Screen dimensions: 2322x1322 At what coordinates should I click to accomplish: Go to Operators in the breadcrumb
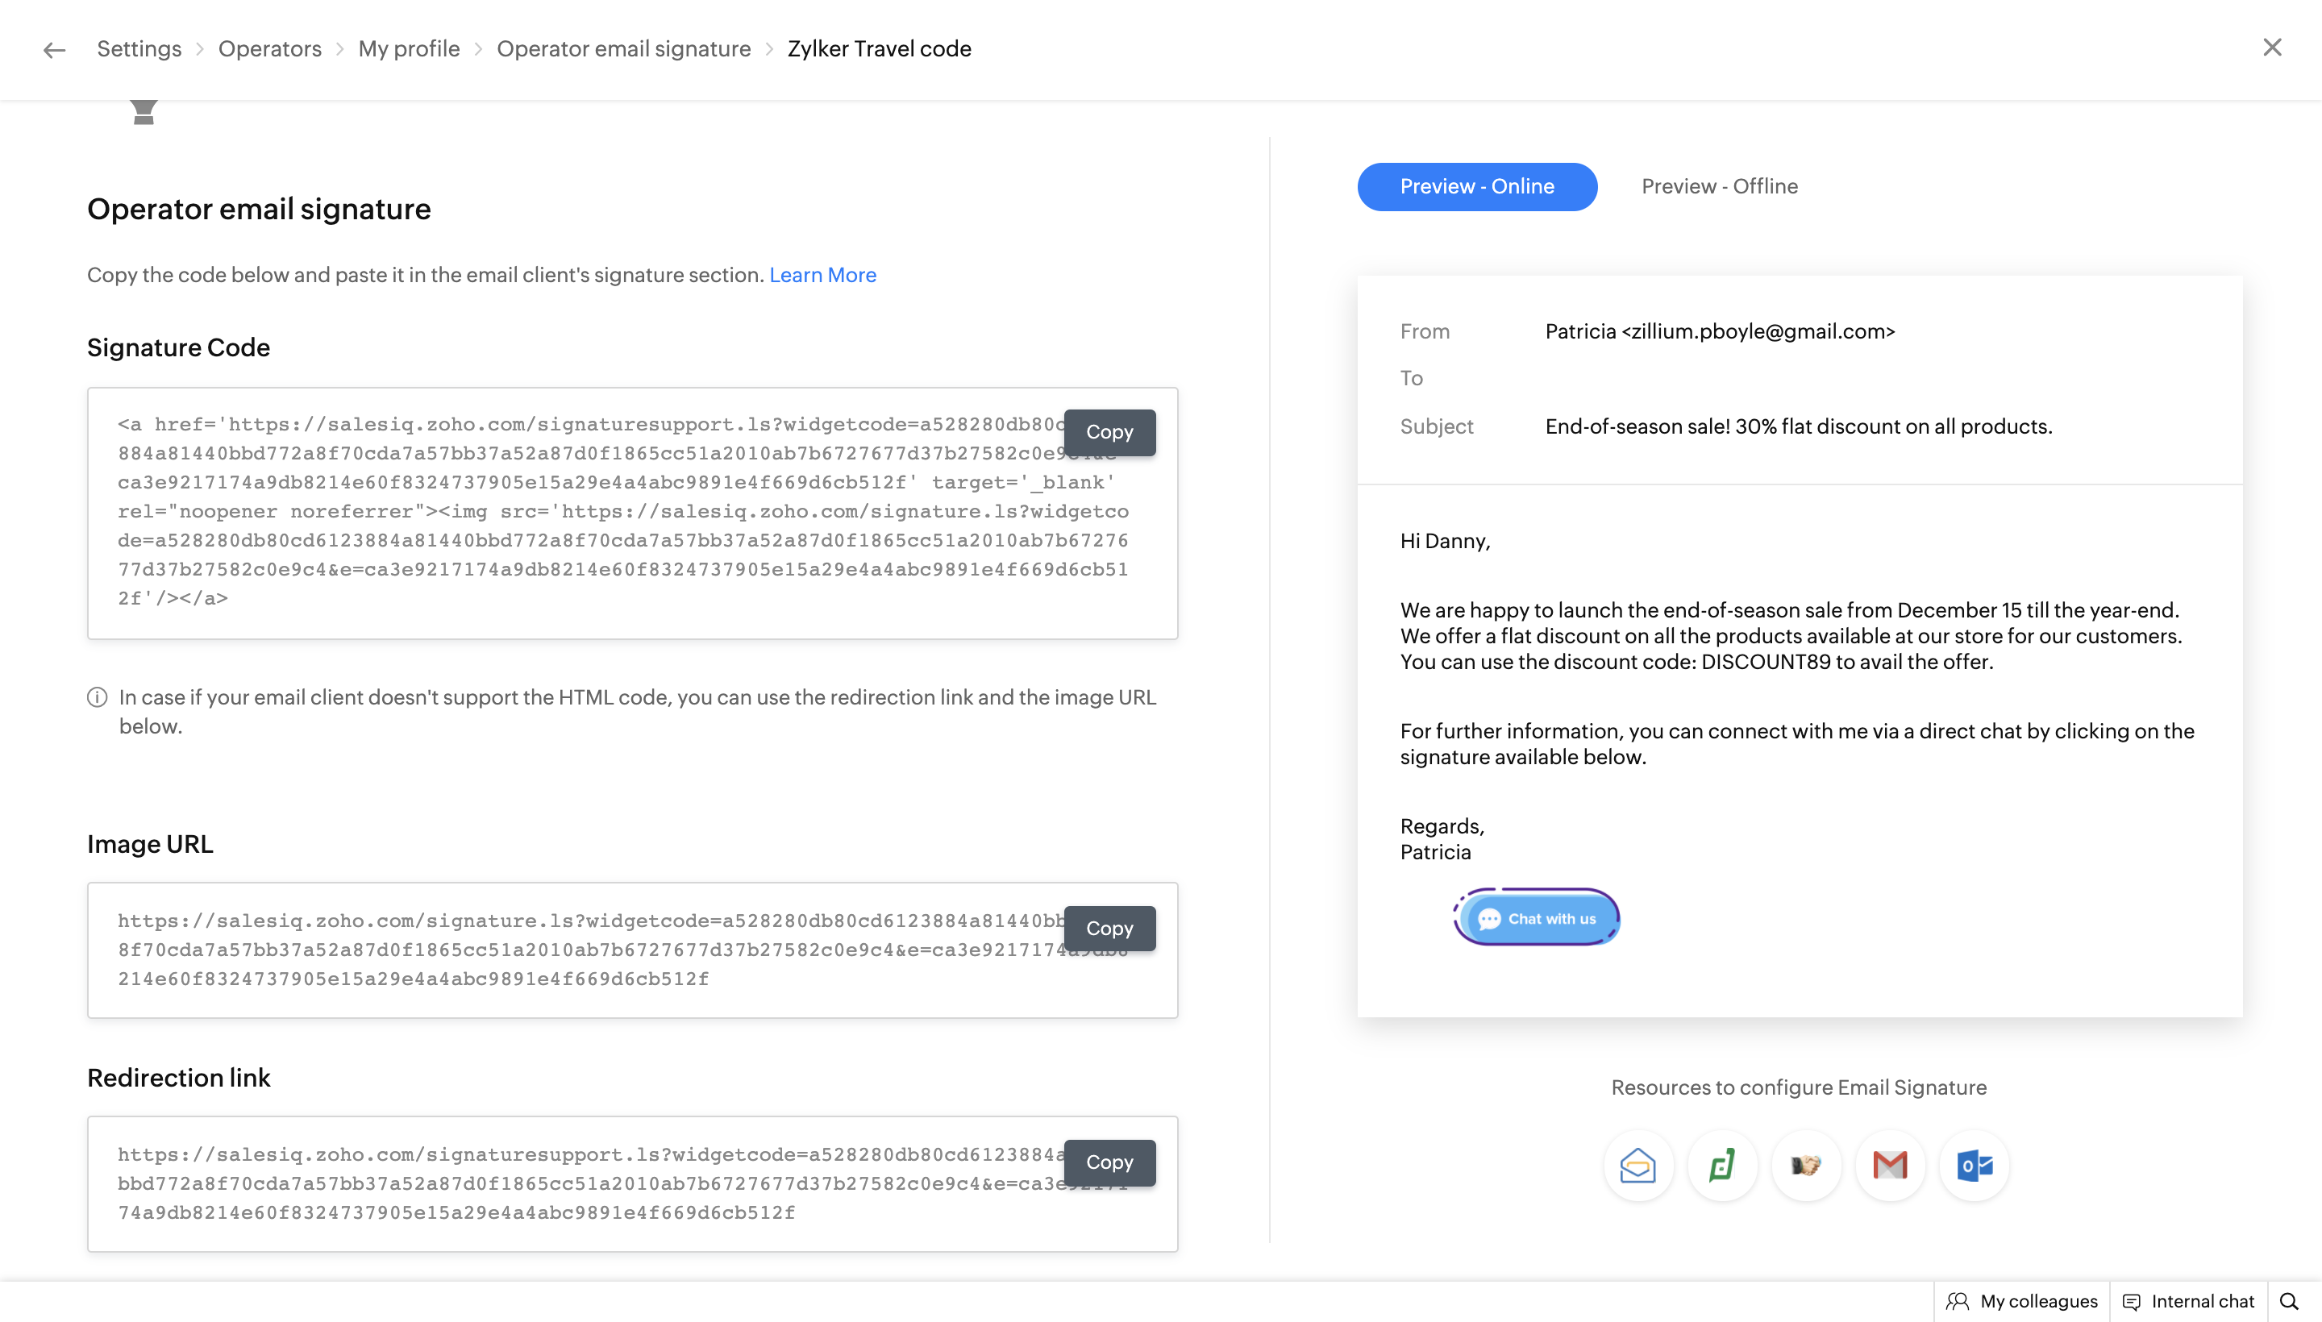pyautogui.click(x=270, y=49)
